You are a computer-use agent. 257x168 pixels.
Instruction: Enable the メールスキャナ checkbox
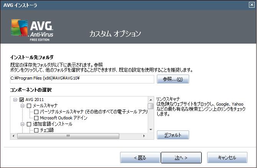tap(29, 106)
